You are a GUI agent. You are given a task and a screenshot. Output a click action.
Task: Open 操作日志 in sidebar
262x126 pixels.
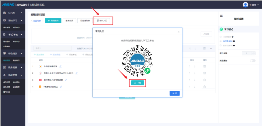(x=7, y=92)
